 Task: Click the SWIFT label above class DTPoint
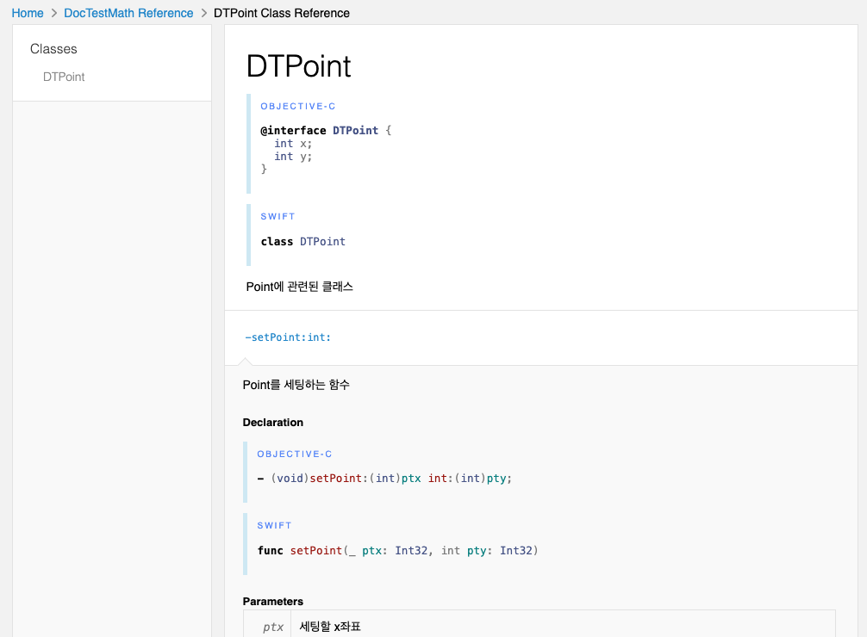click(278, 217)
